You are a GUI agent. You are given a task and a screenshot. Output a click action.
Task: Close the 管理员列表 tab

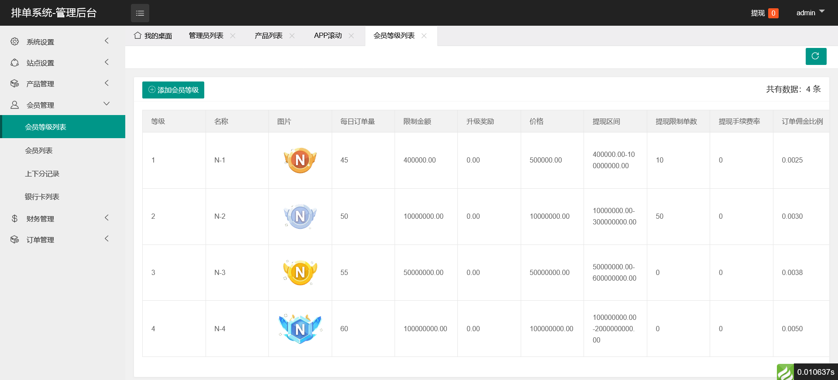tap(233, 36)
